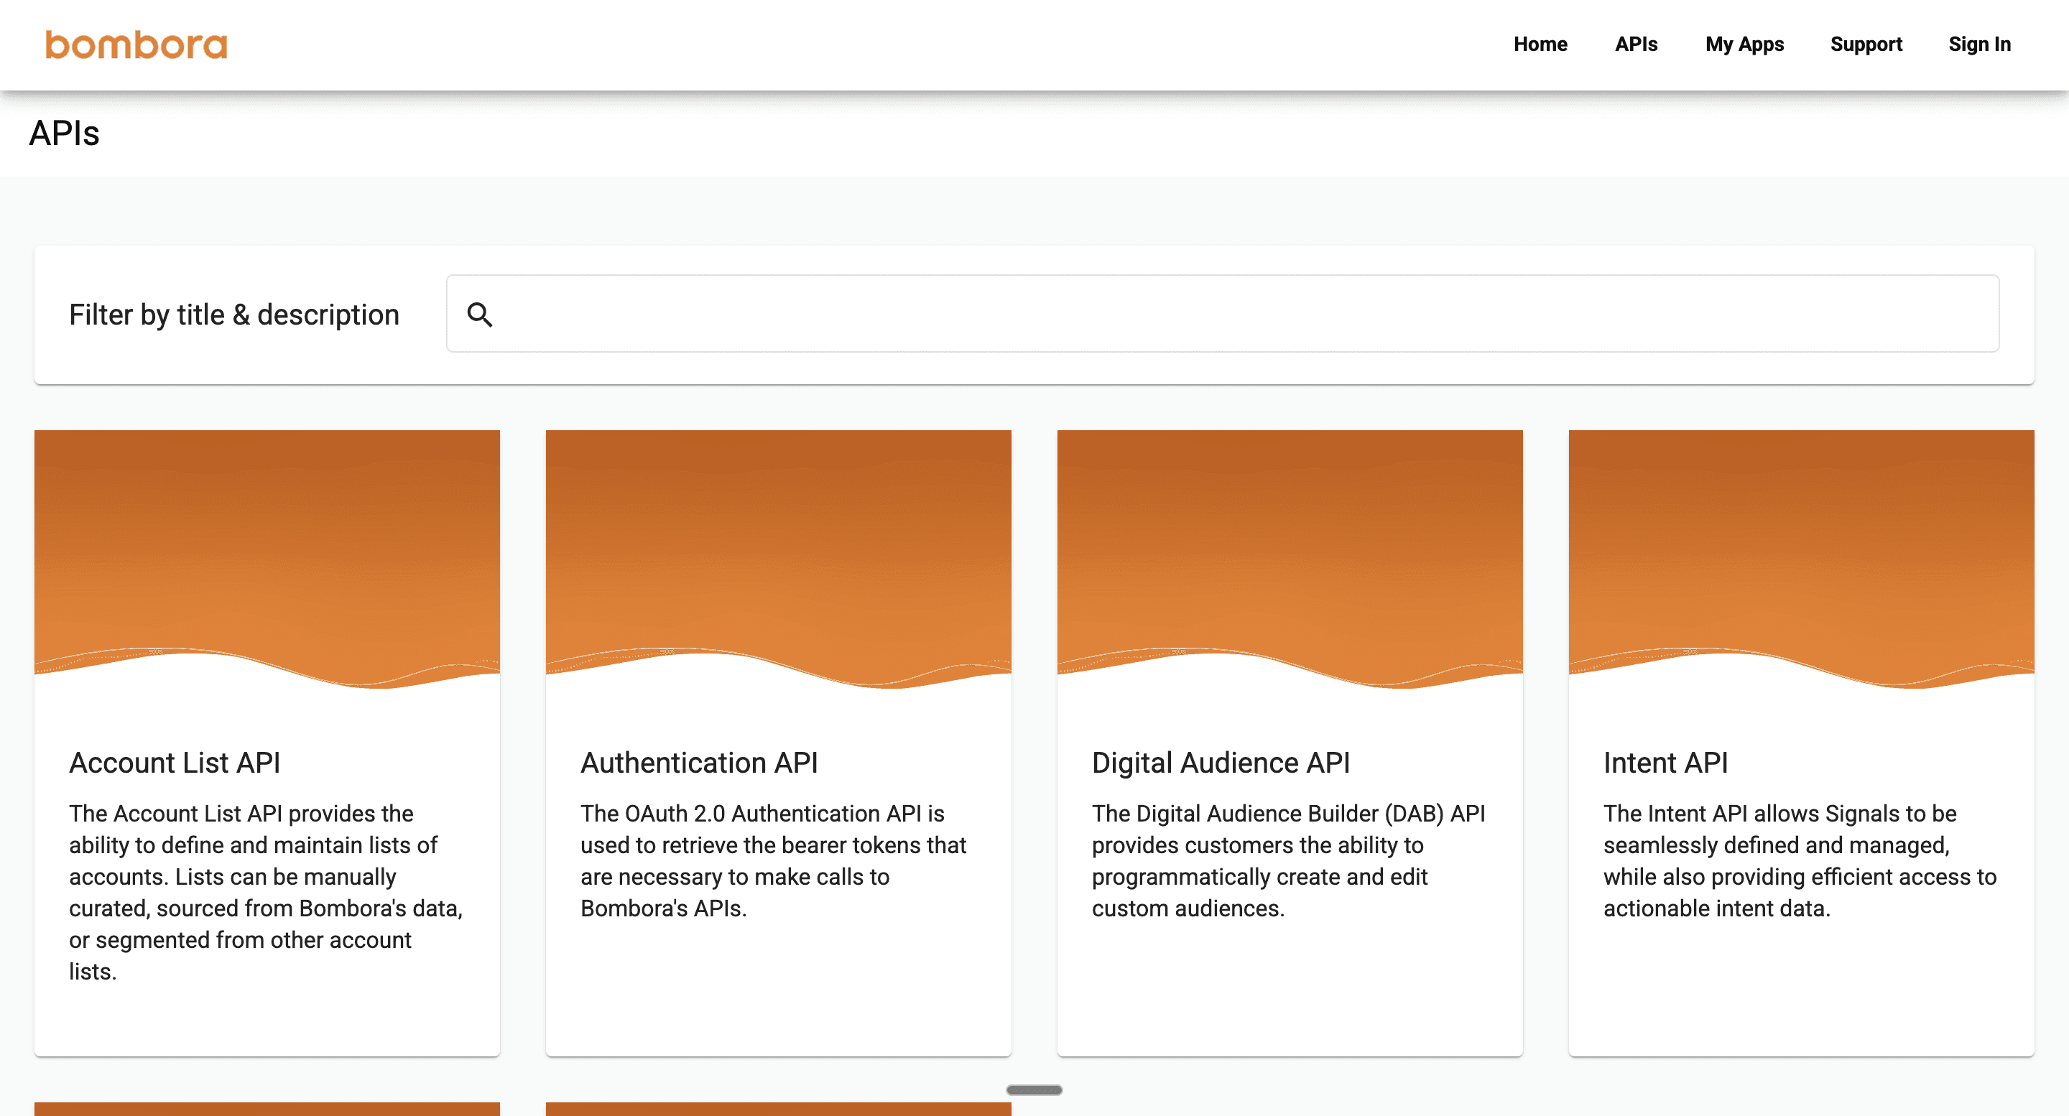
Task: Open My Apps in navigation
Action: pyautogui.click(x=1744, y=44)
